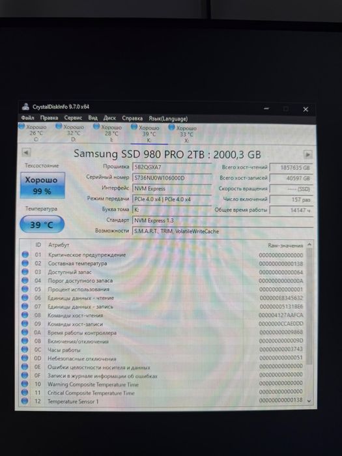342x456 pixels.
Task: Click the 39 °C temperature button
Action: pos(42,224)
